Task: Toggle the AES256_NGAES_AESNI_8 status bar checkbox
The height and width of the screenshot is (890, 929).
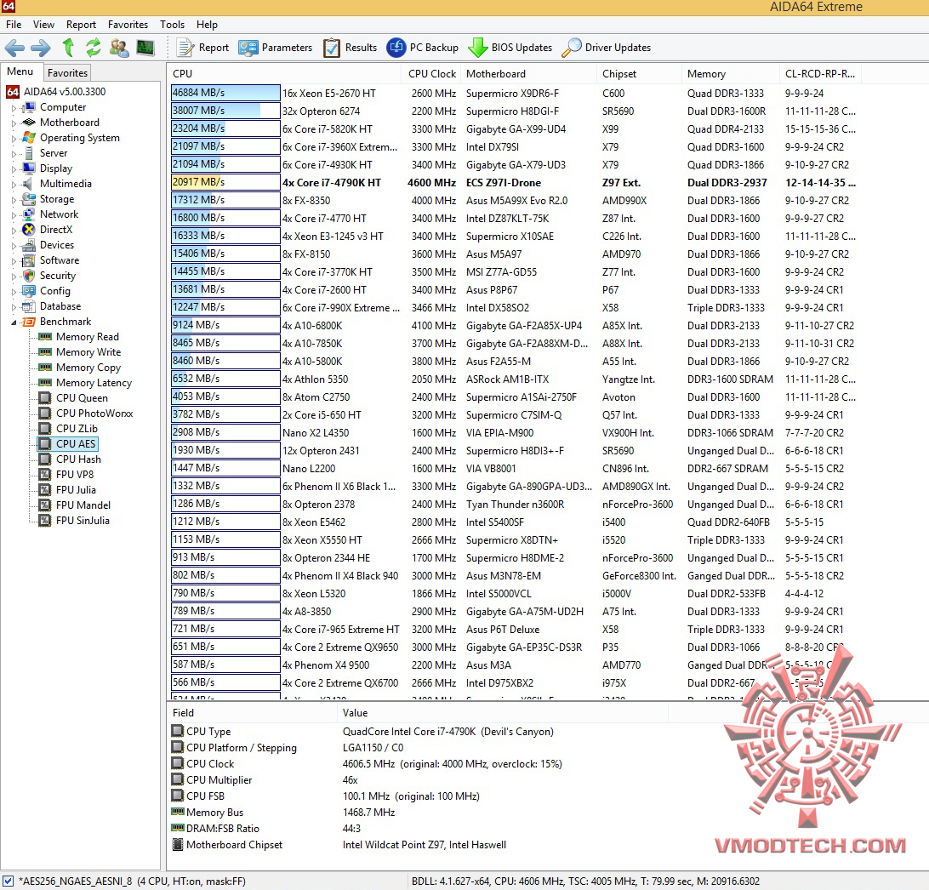Action: (x=9, y=881)
